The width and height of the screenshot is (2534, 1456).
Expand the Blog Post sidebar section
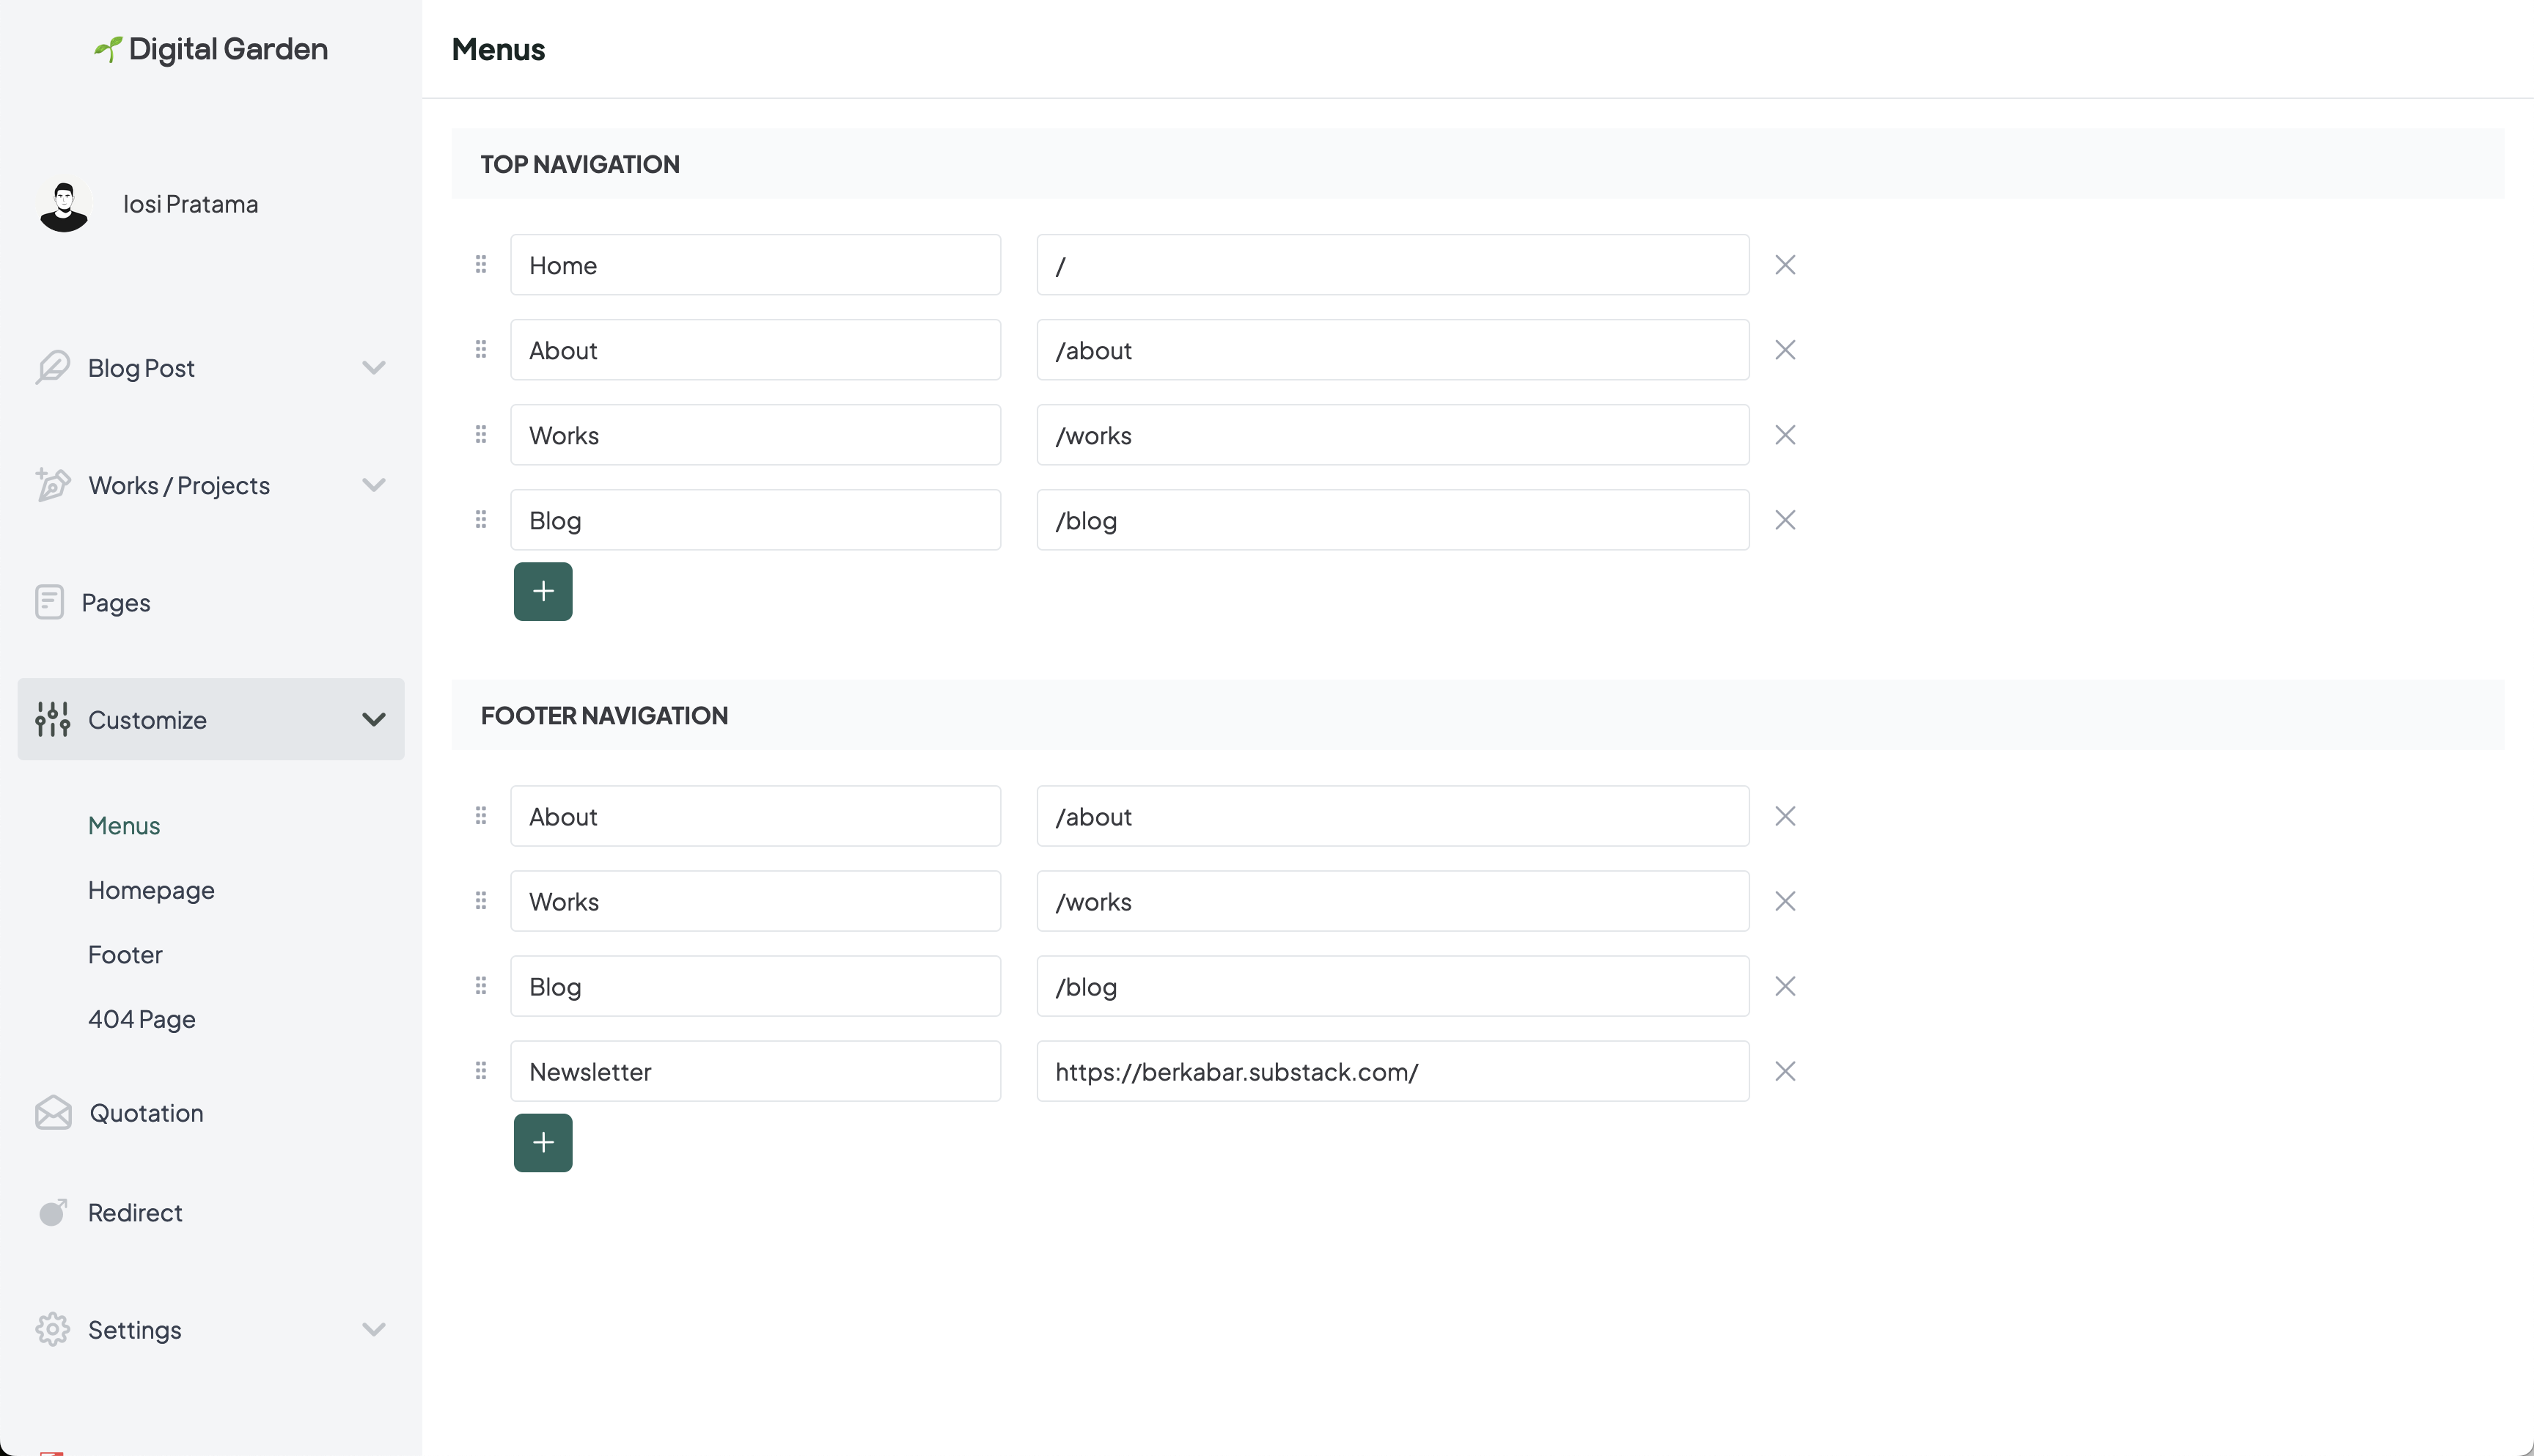pos(373,368)
